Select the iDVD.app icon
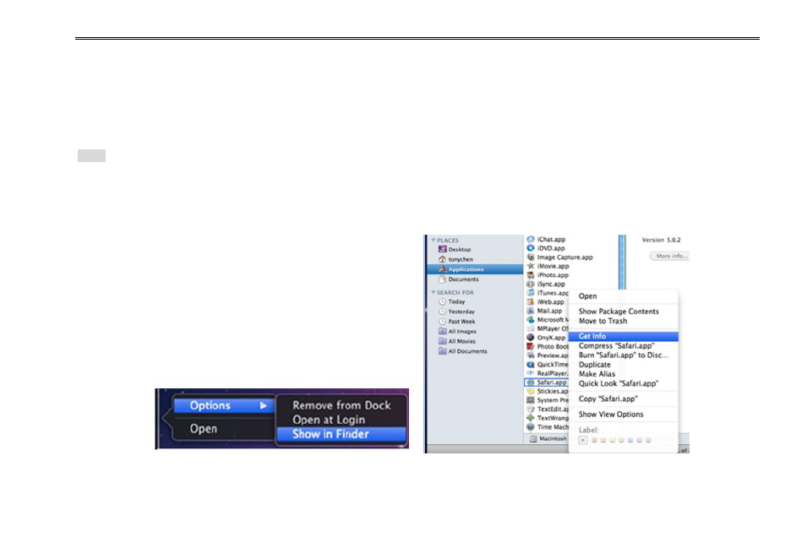The image size is (807, 537). pos(531,248)
